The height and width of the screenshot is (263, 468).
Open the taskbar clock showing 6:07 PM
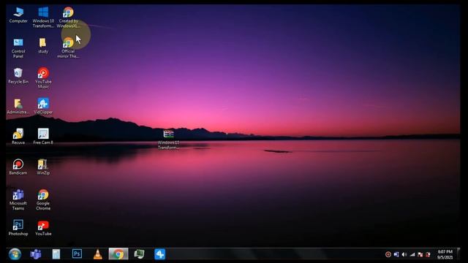point(445,254)
